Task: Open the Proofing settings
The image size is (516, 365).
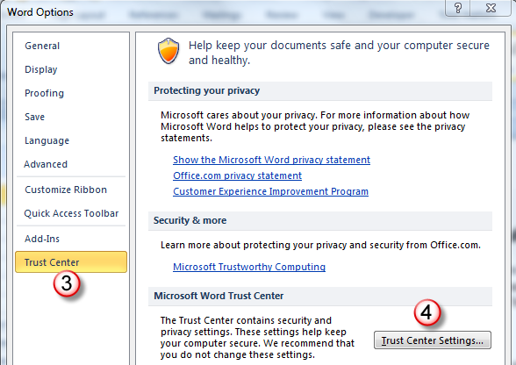Action: tap(44, 93)
